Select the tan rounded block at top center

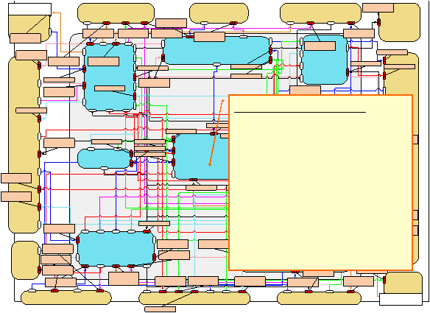click(219, 13)
